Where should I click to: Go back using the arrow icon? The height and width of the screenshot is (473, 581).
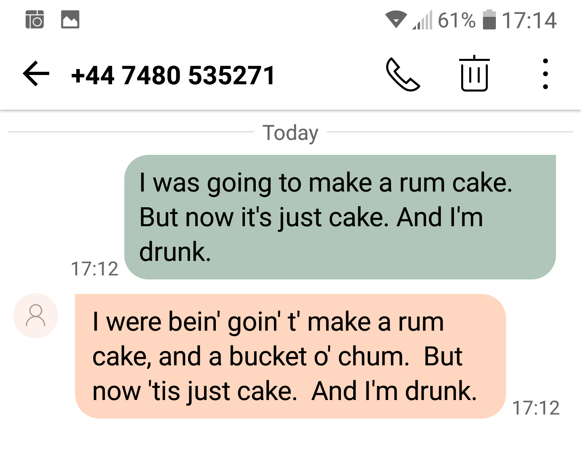click(36, 74)
